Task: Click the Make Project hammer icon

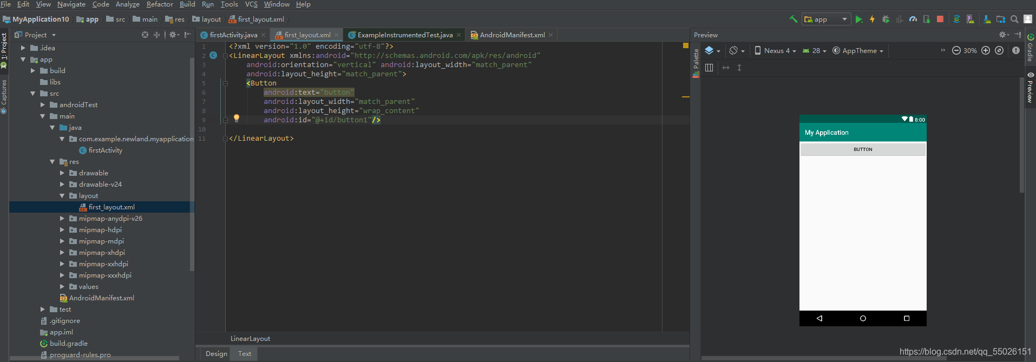Action: point(794,19)
